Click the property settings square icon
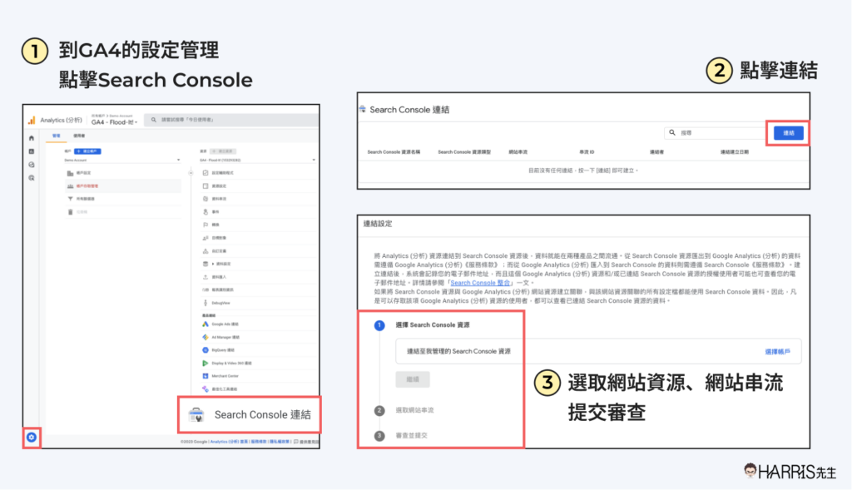 pyautogui.click(x=206, y=186)
